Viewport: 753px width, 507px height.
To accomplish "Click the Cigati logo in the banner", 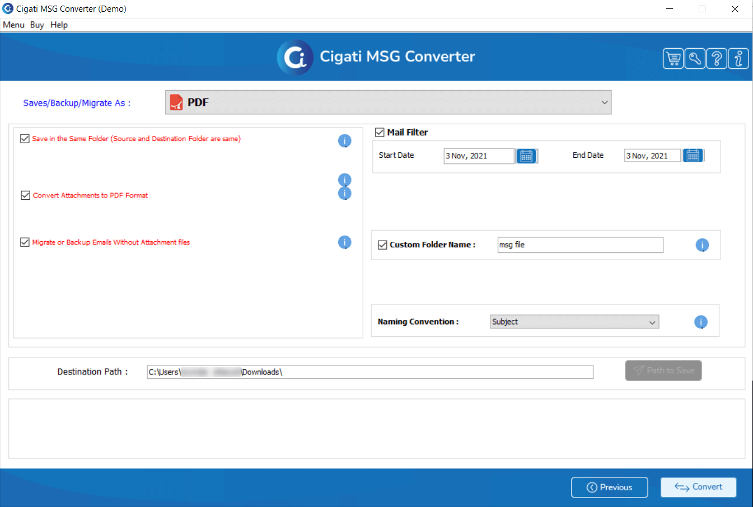I will tap(295, 57).
